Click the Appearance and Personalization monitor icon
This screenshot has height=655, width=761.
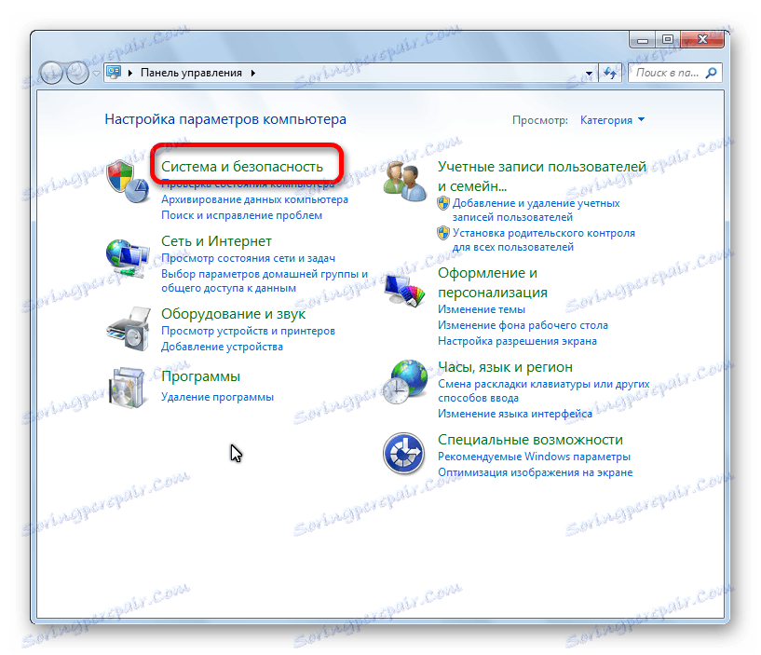404,290
